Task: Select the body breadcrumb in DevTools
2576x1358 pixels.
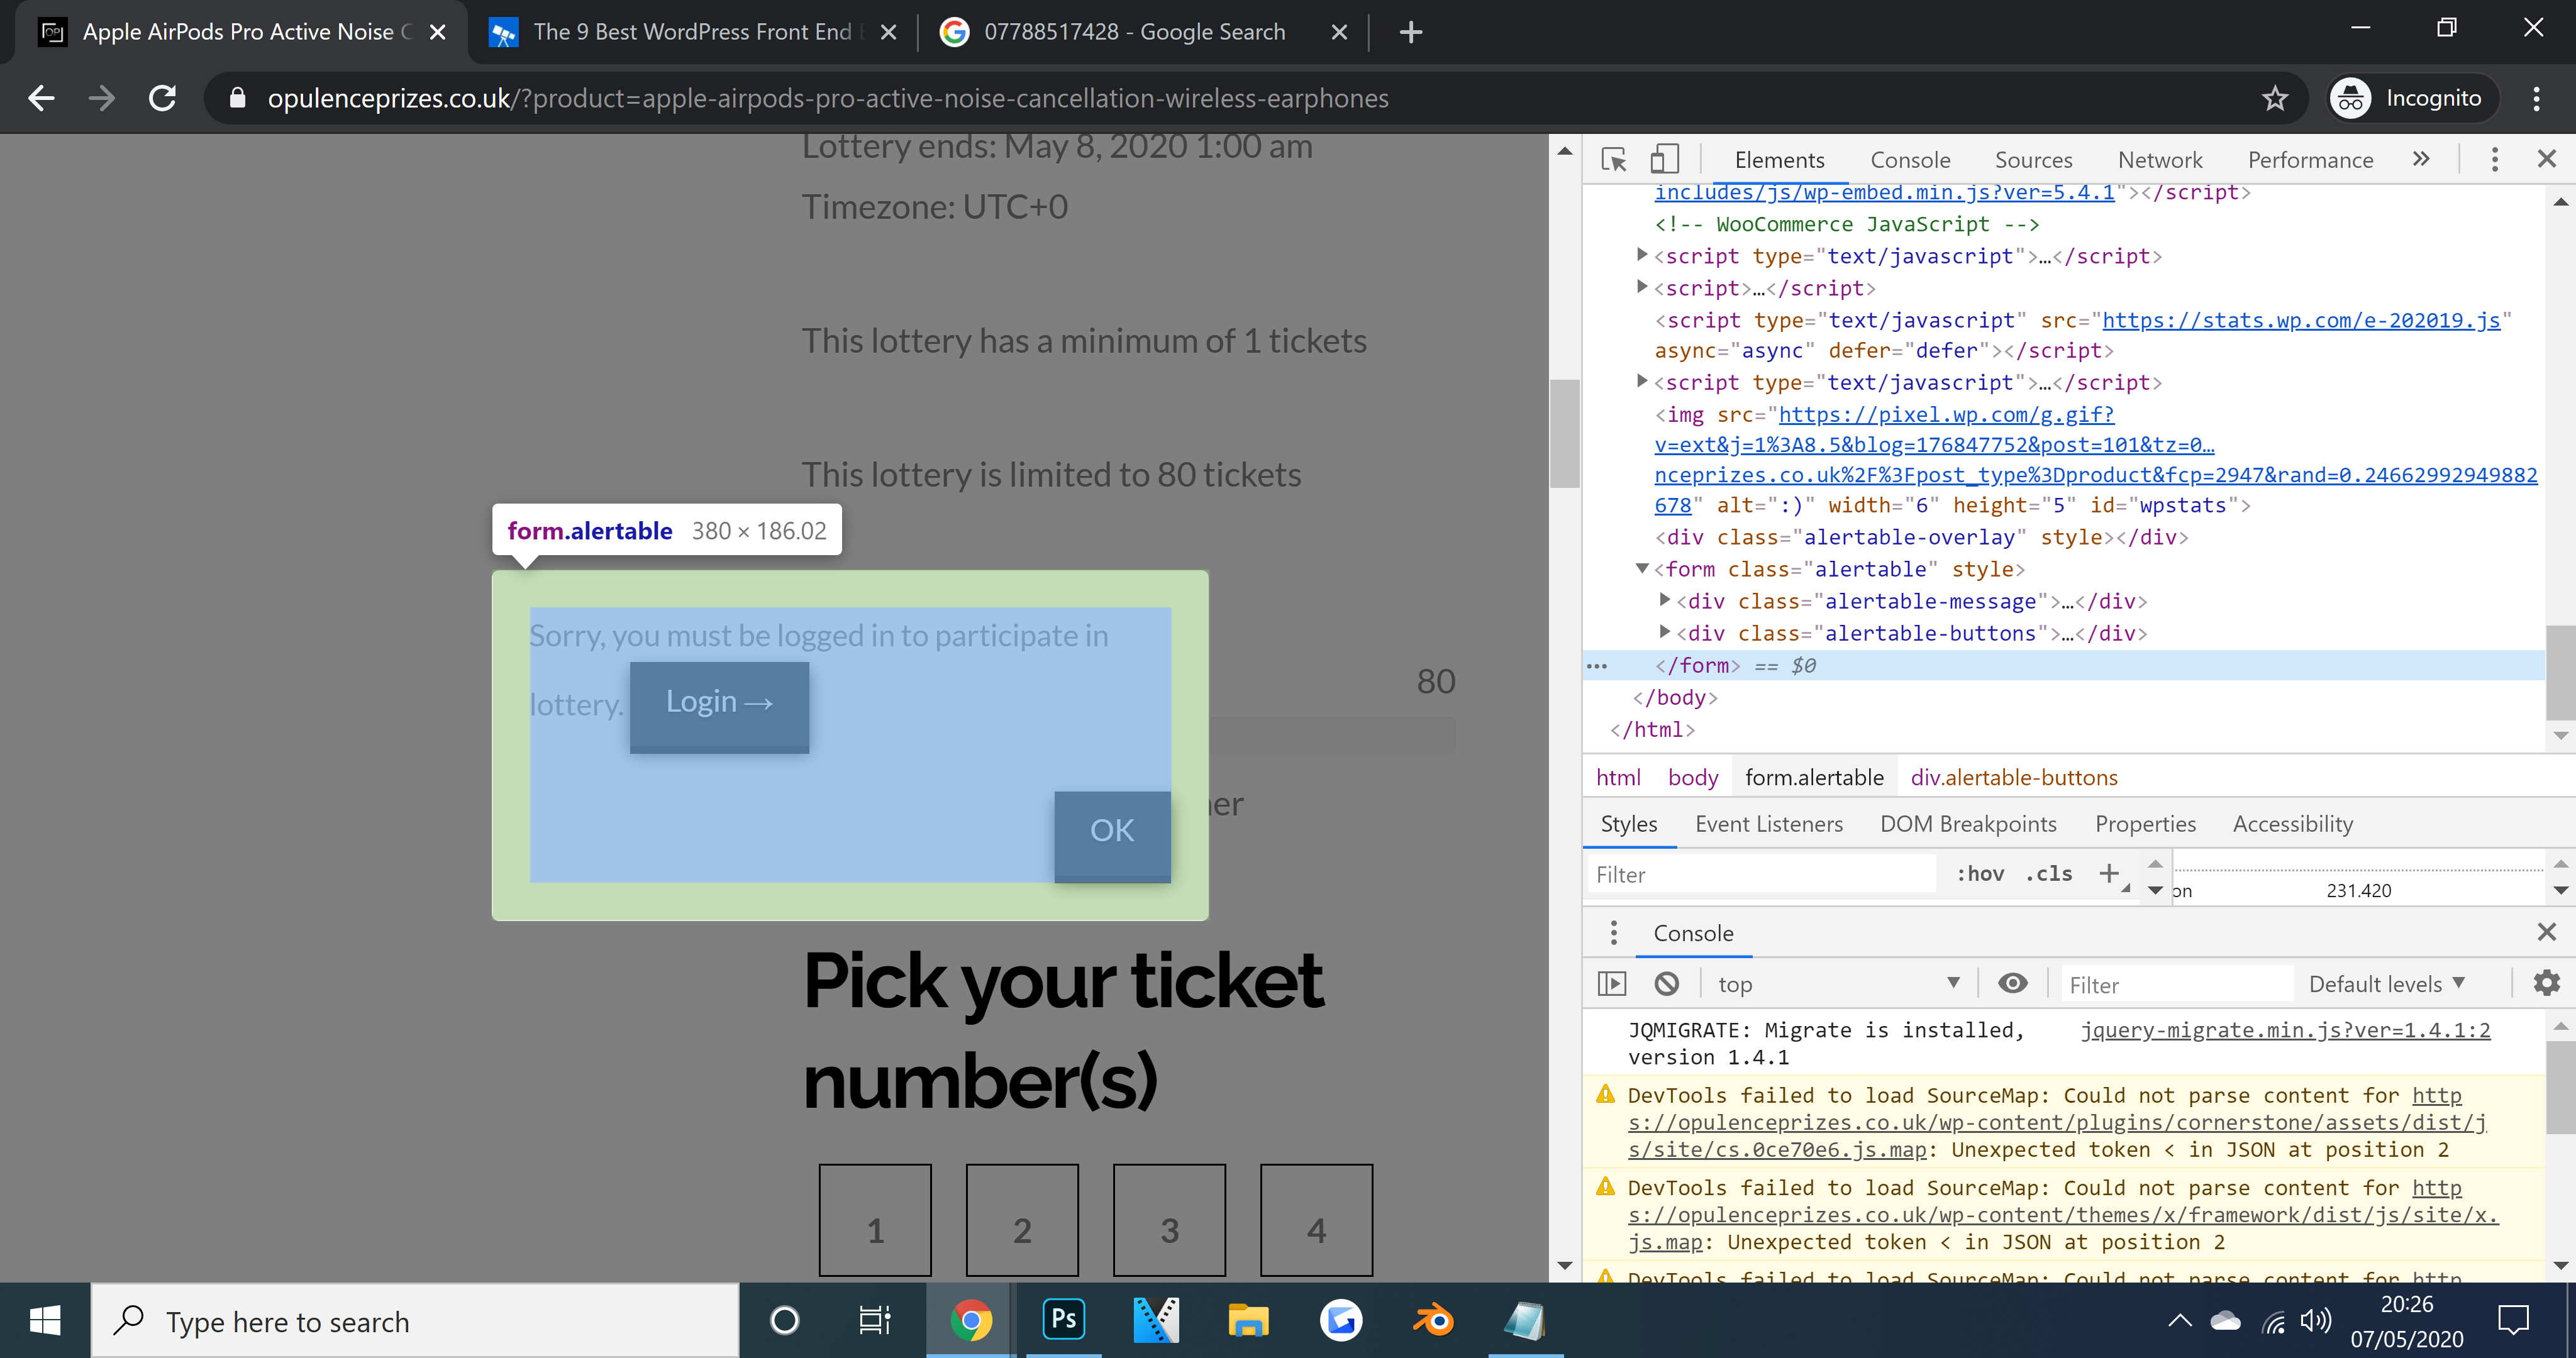Action: coord(1693,777)
